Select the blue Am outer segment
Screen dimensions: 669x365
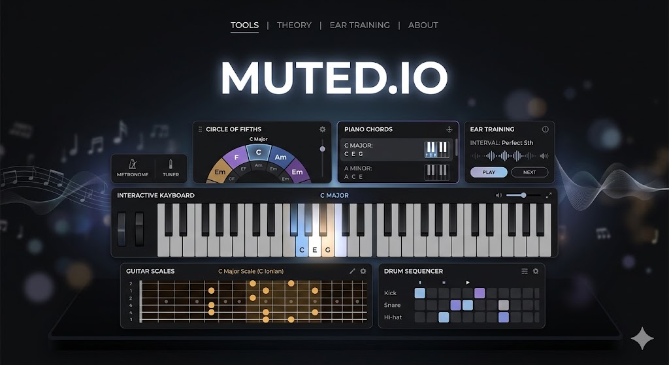click(280, 157)
